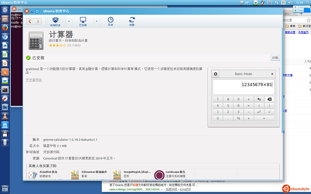Open the Files manager in the launcher
The width and height of the screenshot is (311, 194).
(x=5, y=19)
